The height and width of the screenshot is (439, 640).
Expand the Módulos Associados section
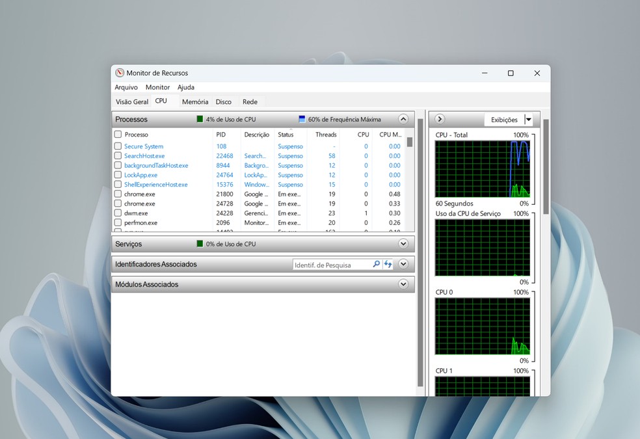coord(403,284)
